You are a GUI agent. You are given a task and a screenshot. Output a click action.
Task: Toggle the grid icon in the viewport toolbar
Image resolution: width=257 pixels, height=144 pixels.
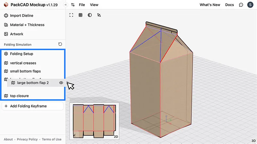pos(81,15)
